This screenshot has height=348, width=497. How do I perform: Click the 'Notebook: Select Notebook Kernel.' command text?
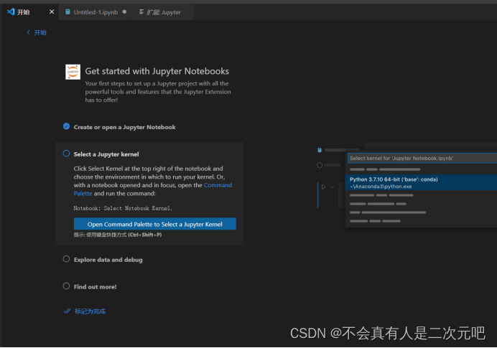(x=123, y=208)
